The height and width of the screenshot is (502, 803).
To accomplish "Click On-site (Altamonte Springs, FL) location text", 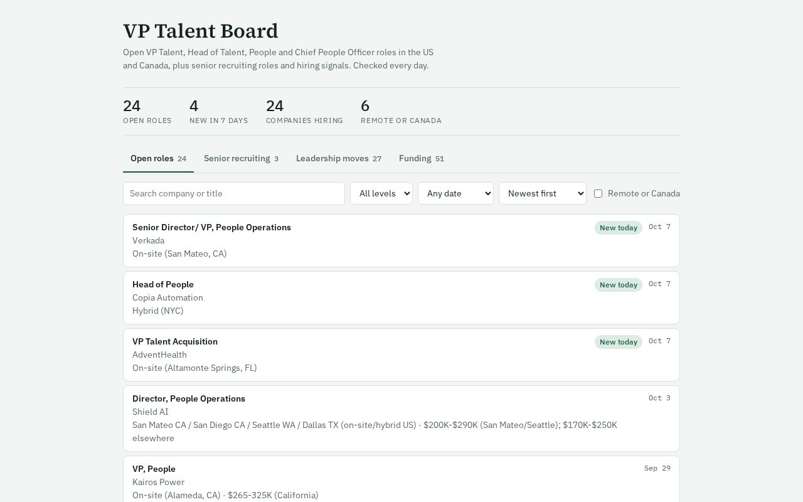I will tap(194, 368).
